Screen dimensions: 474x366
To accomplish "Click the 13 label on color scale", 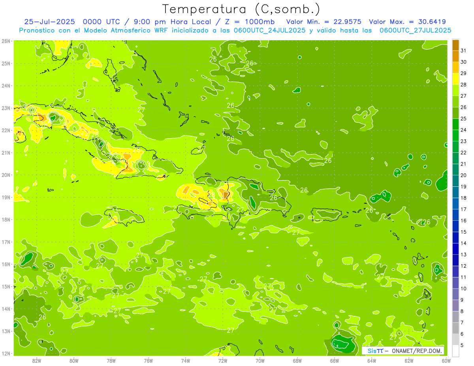I will 464,254.
